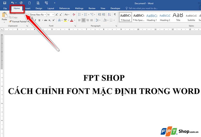The height and width of the screenshot is (137, 201).
Task: Toggle the highlighted Center alignment button
Action: 83,20
